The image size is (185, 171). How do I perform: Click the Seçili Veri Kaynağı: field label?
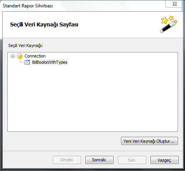click(x=26, y=45)
